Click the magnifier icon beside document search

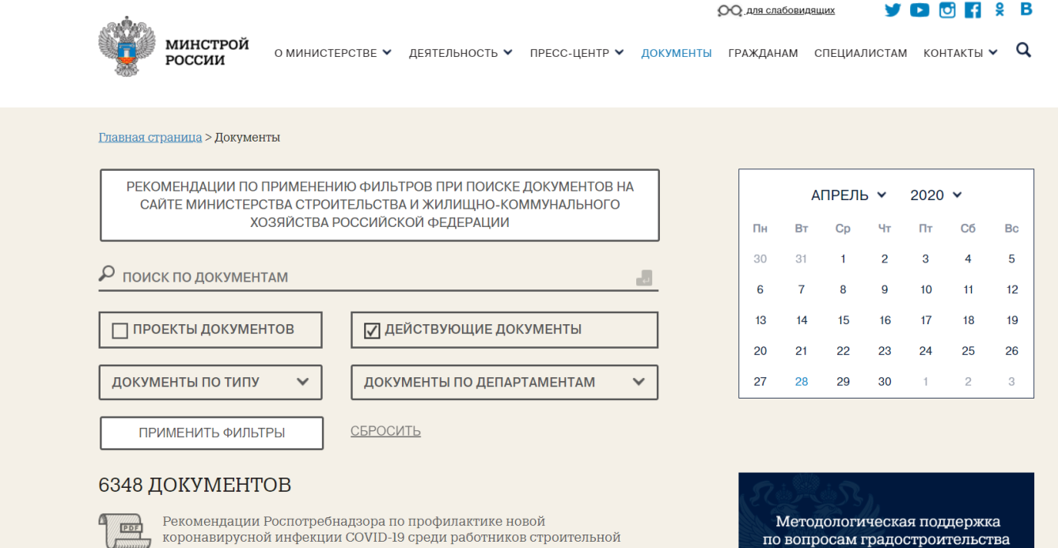click(107, 274)
